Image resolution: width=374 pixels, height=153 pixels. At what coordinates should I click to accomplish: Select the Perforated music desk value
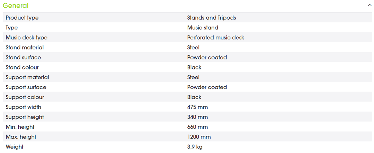point(215,38)
